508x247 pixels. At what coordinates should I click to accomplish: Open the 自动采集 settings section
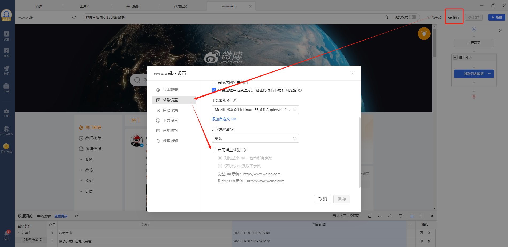pos(174,110)
